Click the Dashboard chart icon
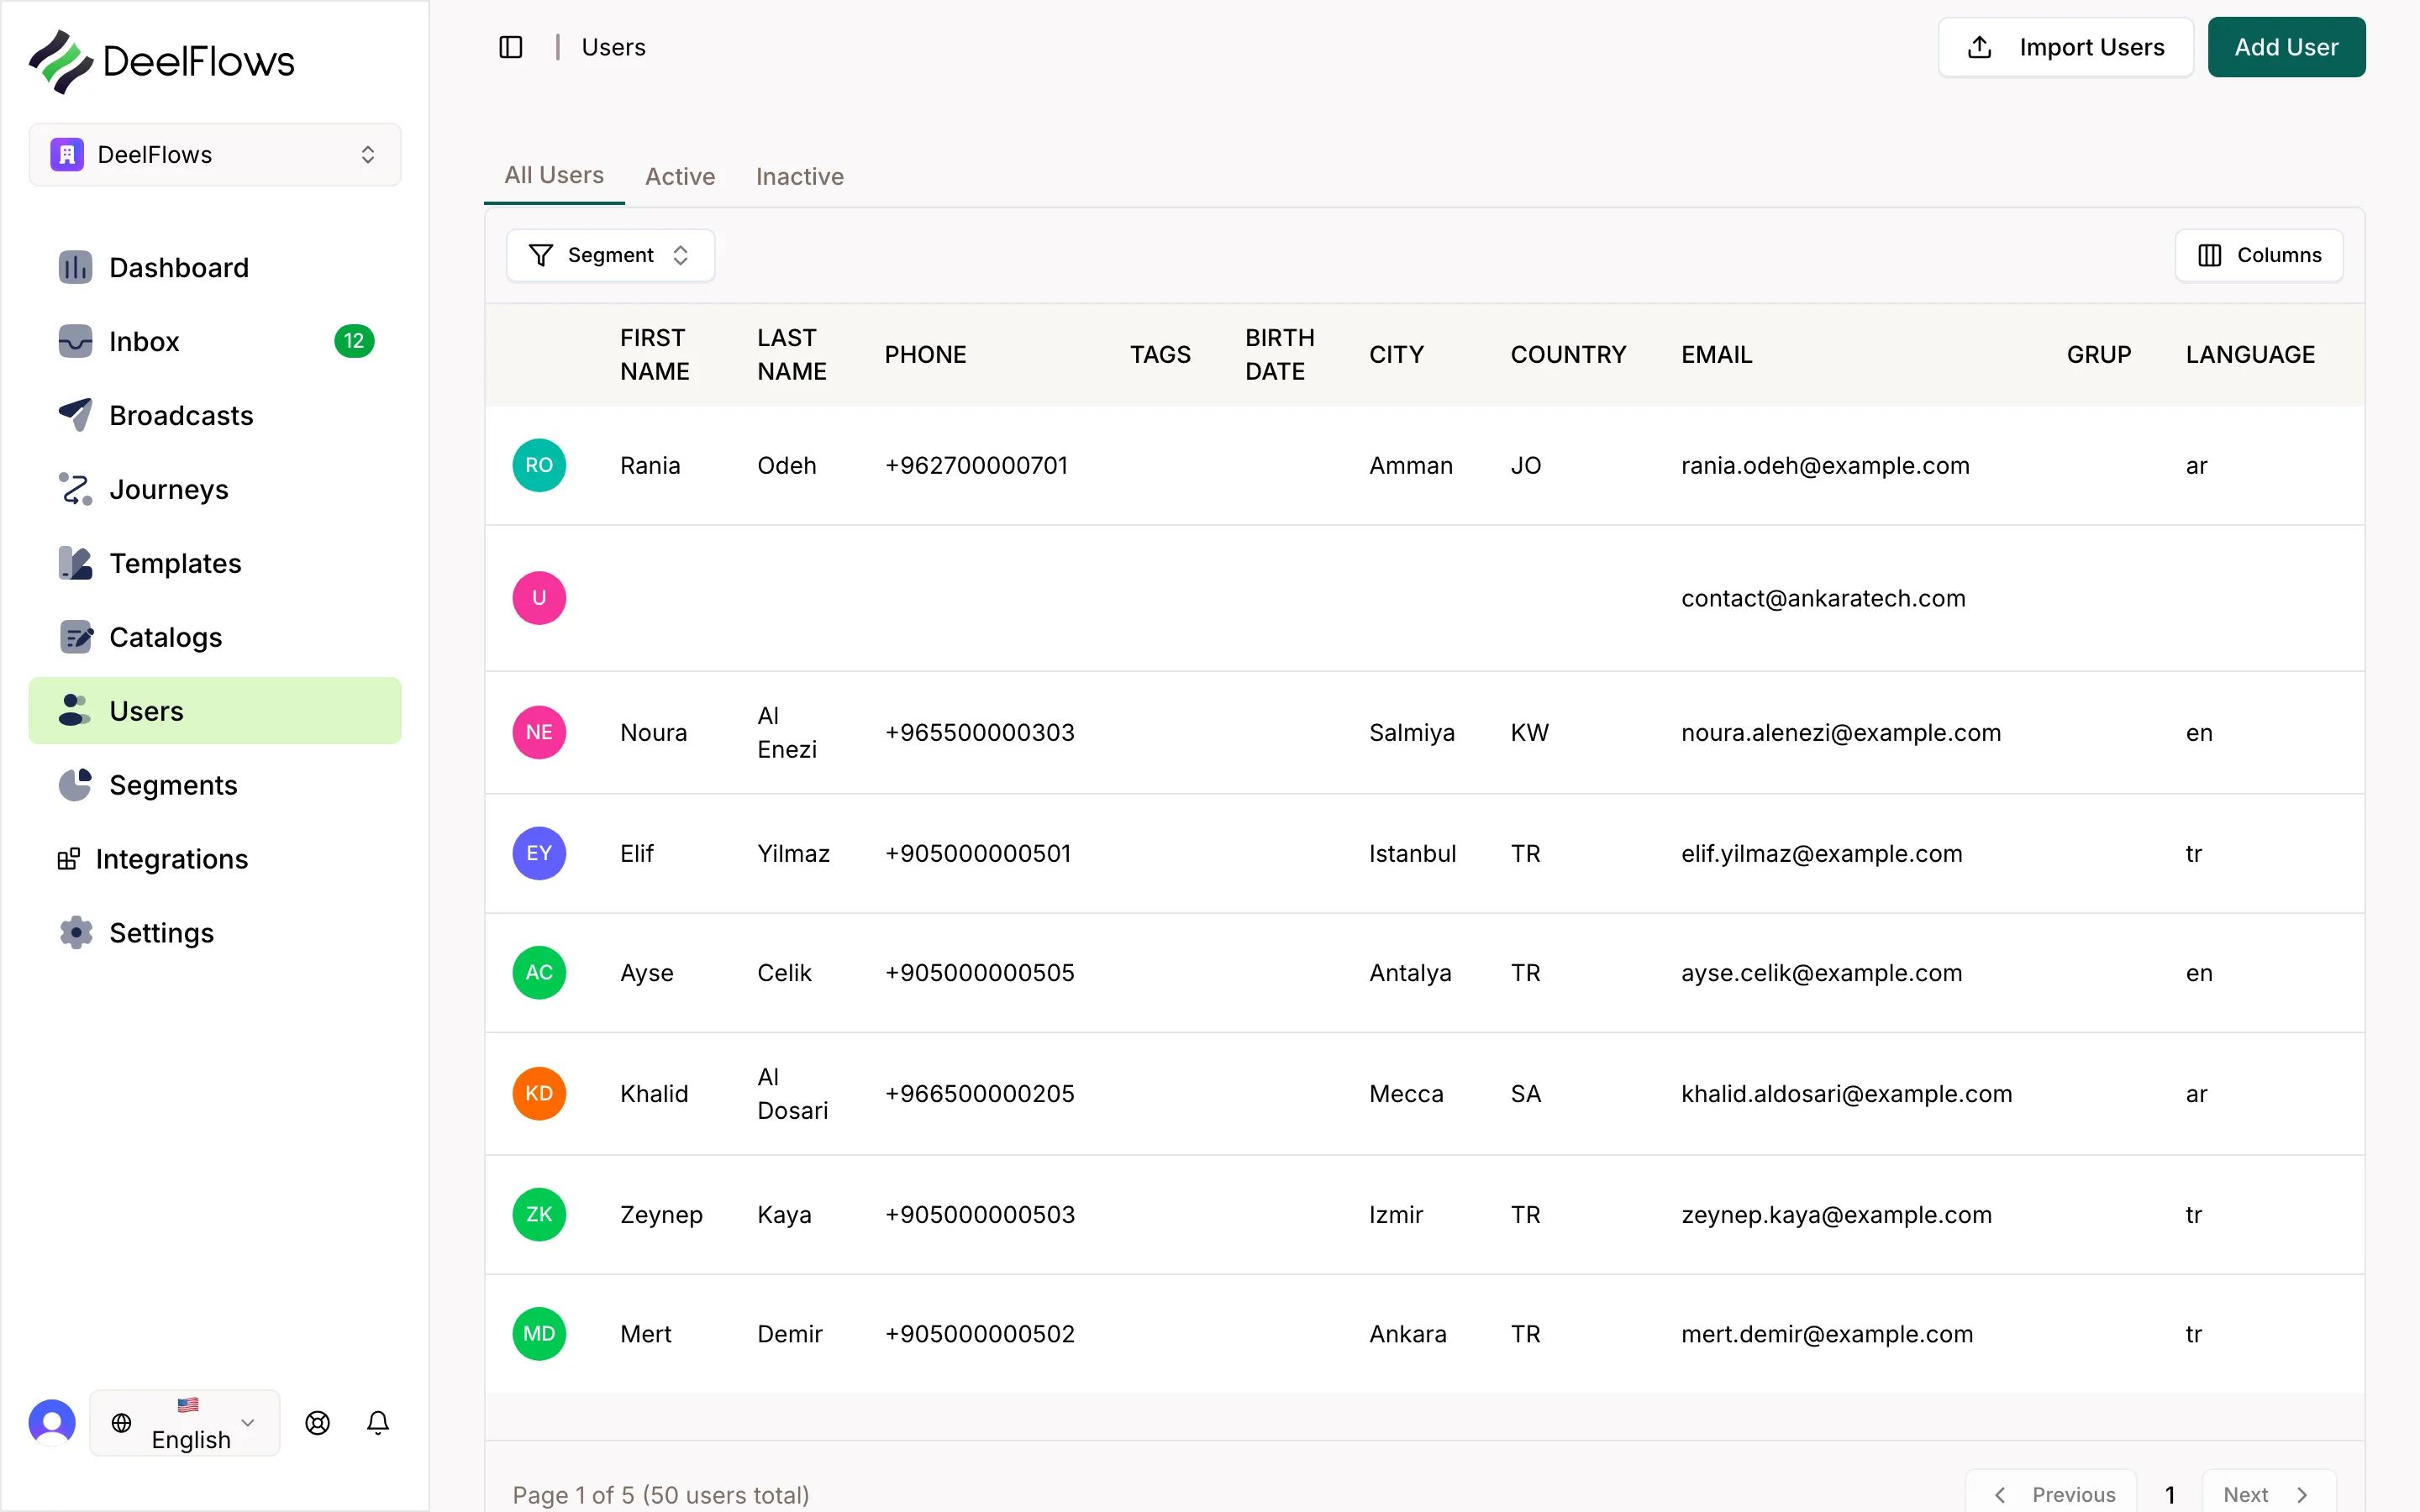Screen dimensions: 2420x1512 [75, 267]
